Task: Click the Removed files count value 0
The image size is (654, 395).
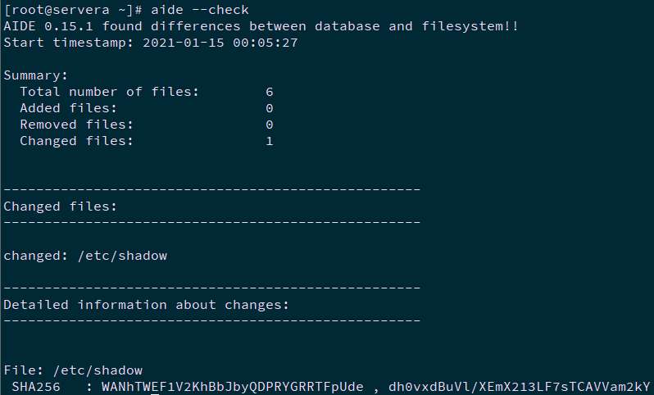Action: (x=270, y=125)
